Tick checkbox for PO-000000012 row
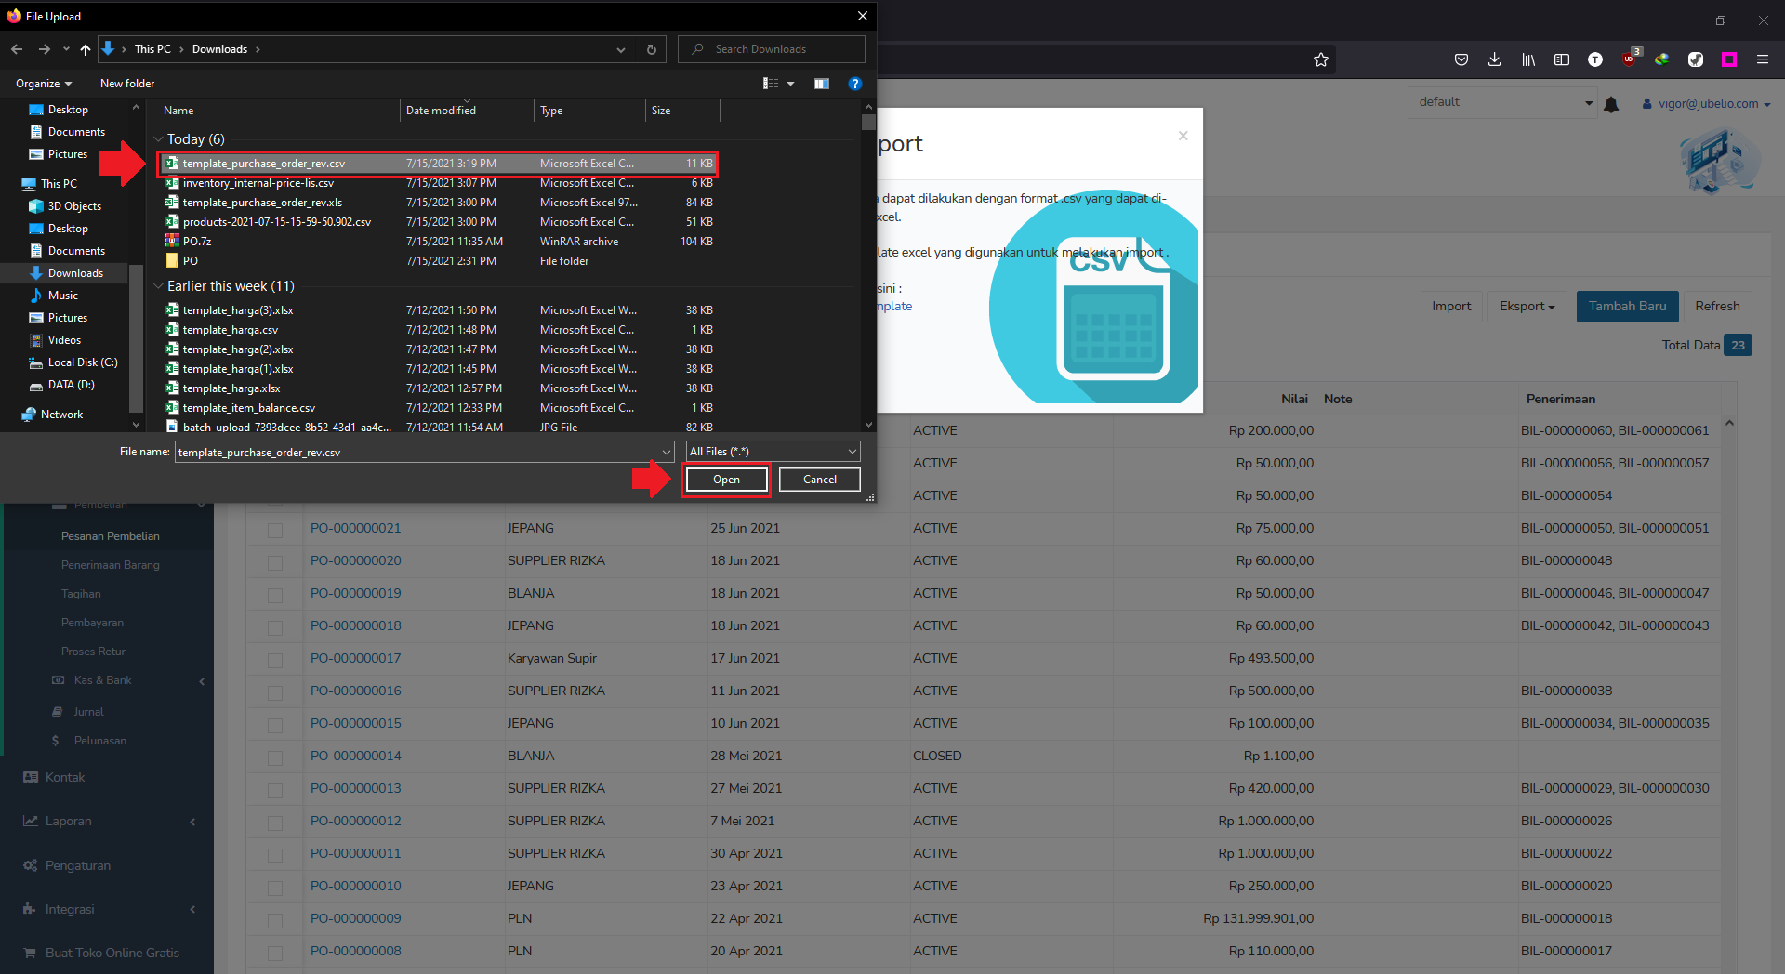1785x974 pixels. tap(275, 823)
